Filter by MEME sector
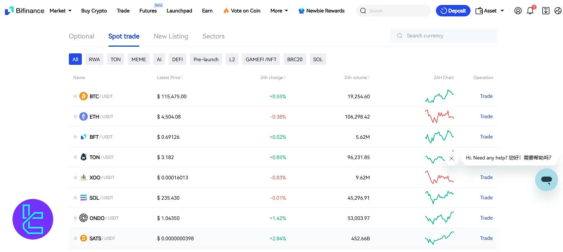 coord(139,59)
